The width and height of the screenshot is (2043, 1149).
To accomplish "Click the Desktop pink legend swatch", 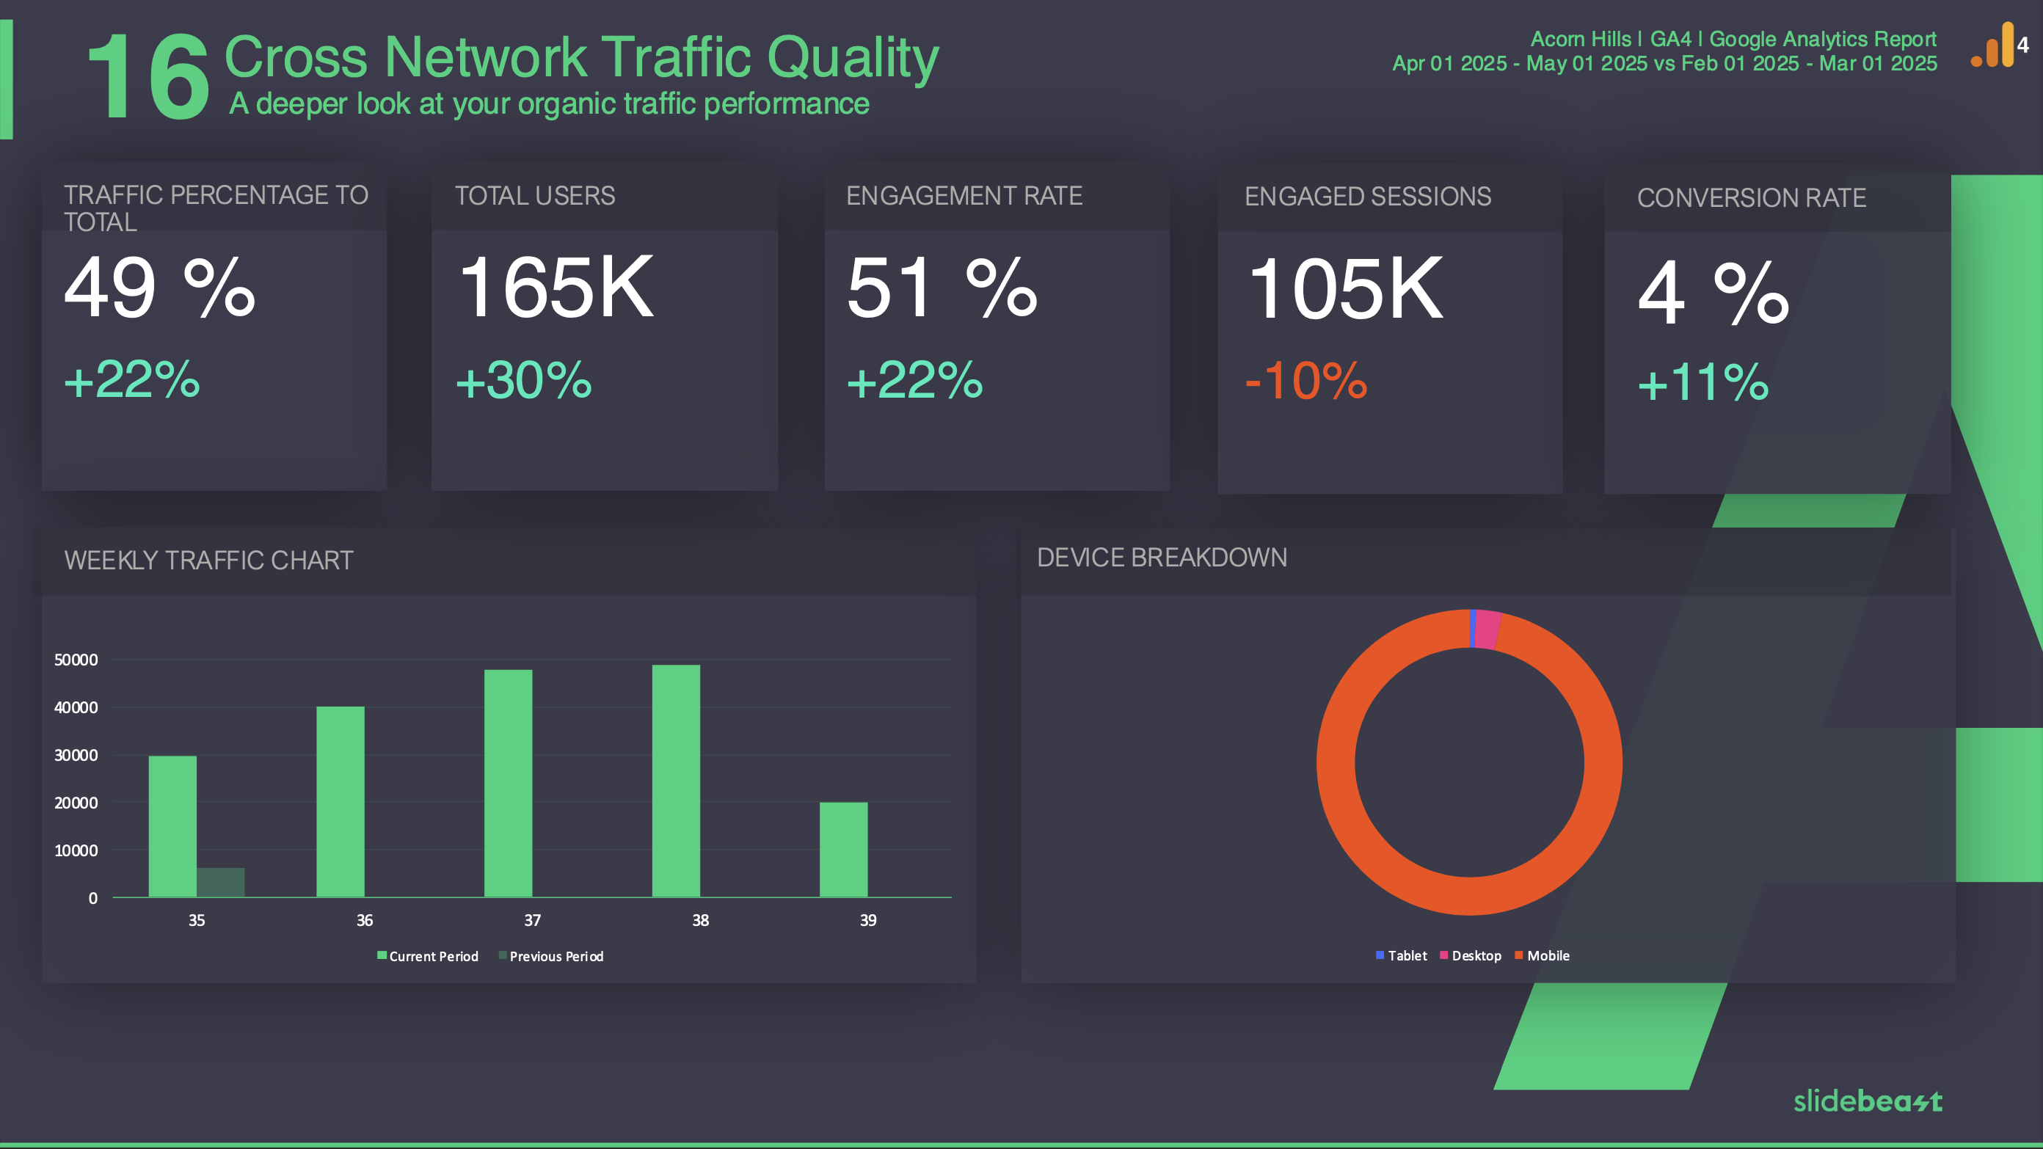I will 1444,955.
